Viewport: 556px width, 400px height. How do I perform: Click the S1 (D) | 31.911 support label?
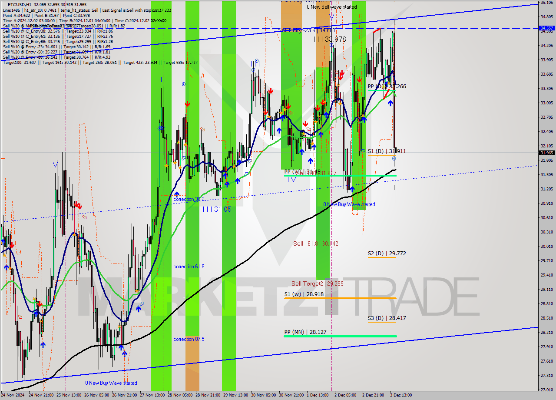[387, 151]
